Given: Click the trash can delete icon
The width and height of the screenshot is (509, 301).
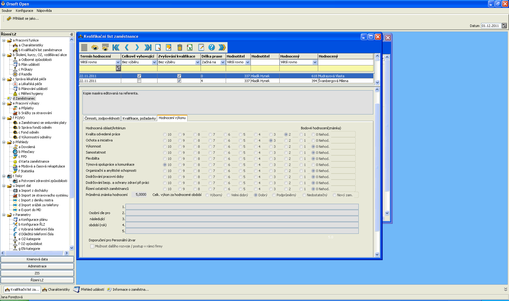Looking at the screenshot, I should (x=180, y=47).
